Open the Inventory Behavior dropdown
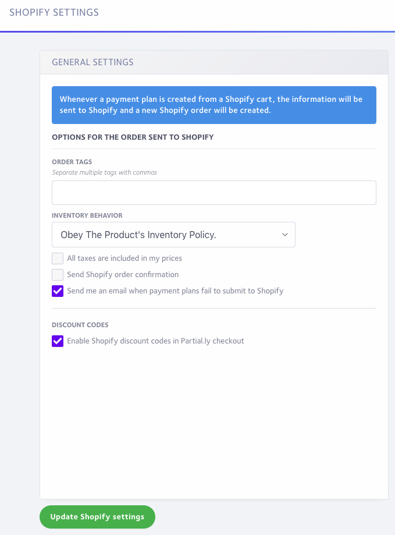The image size is (395, 535). point(173,235)
